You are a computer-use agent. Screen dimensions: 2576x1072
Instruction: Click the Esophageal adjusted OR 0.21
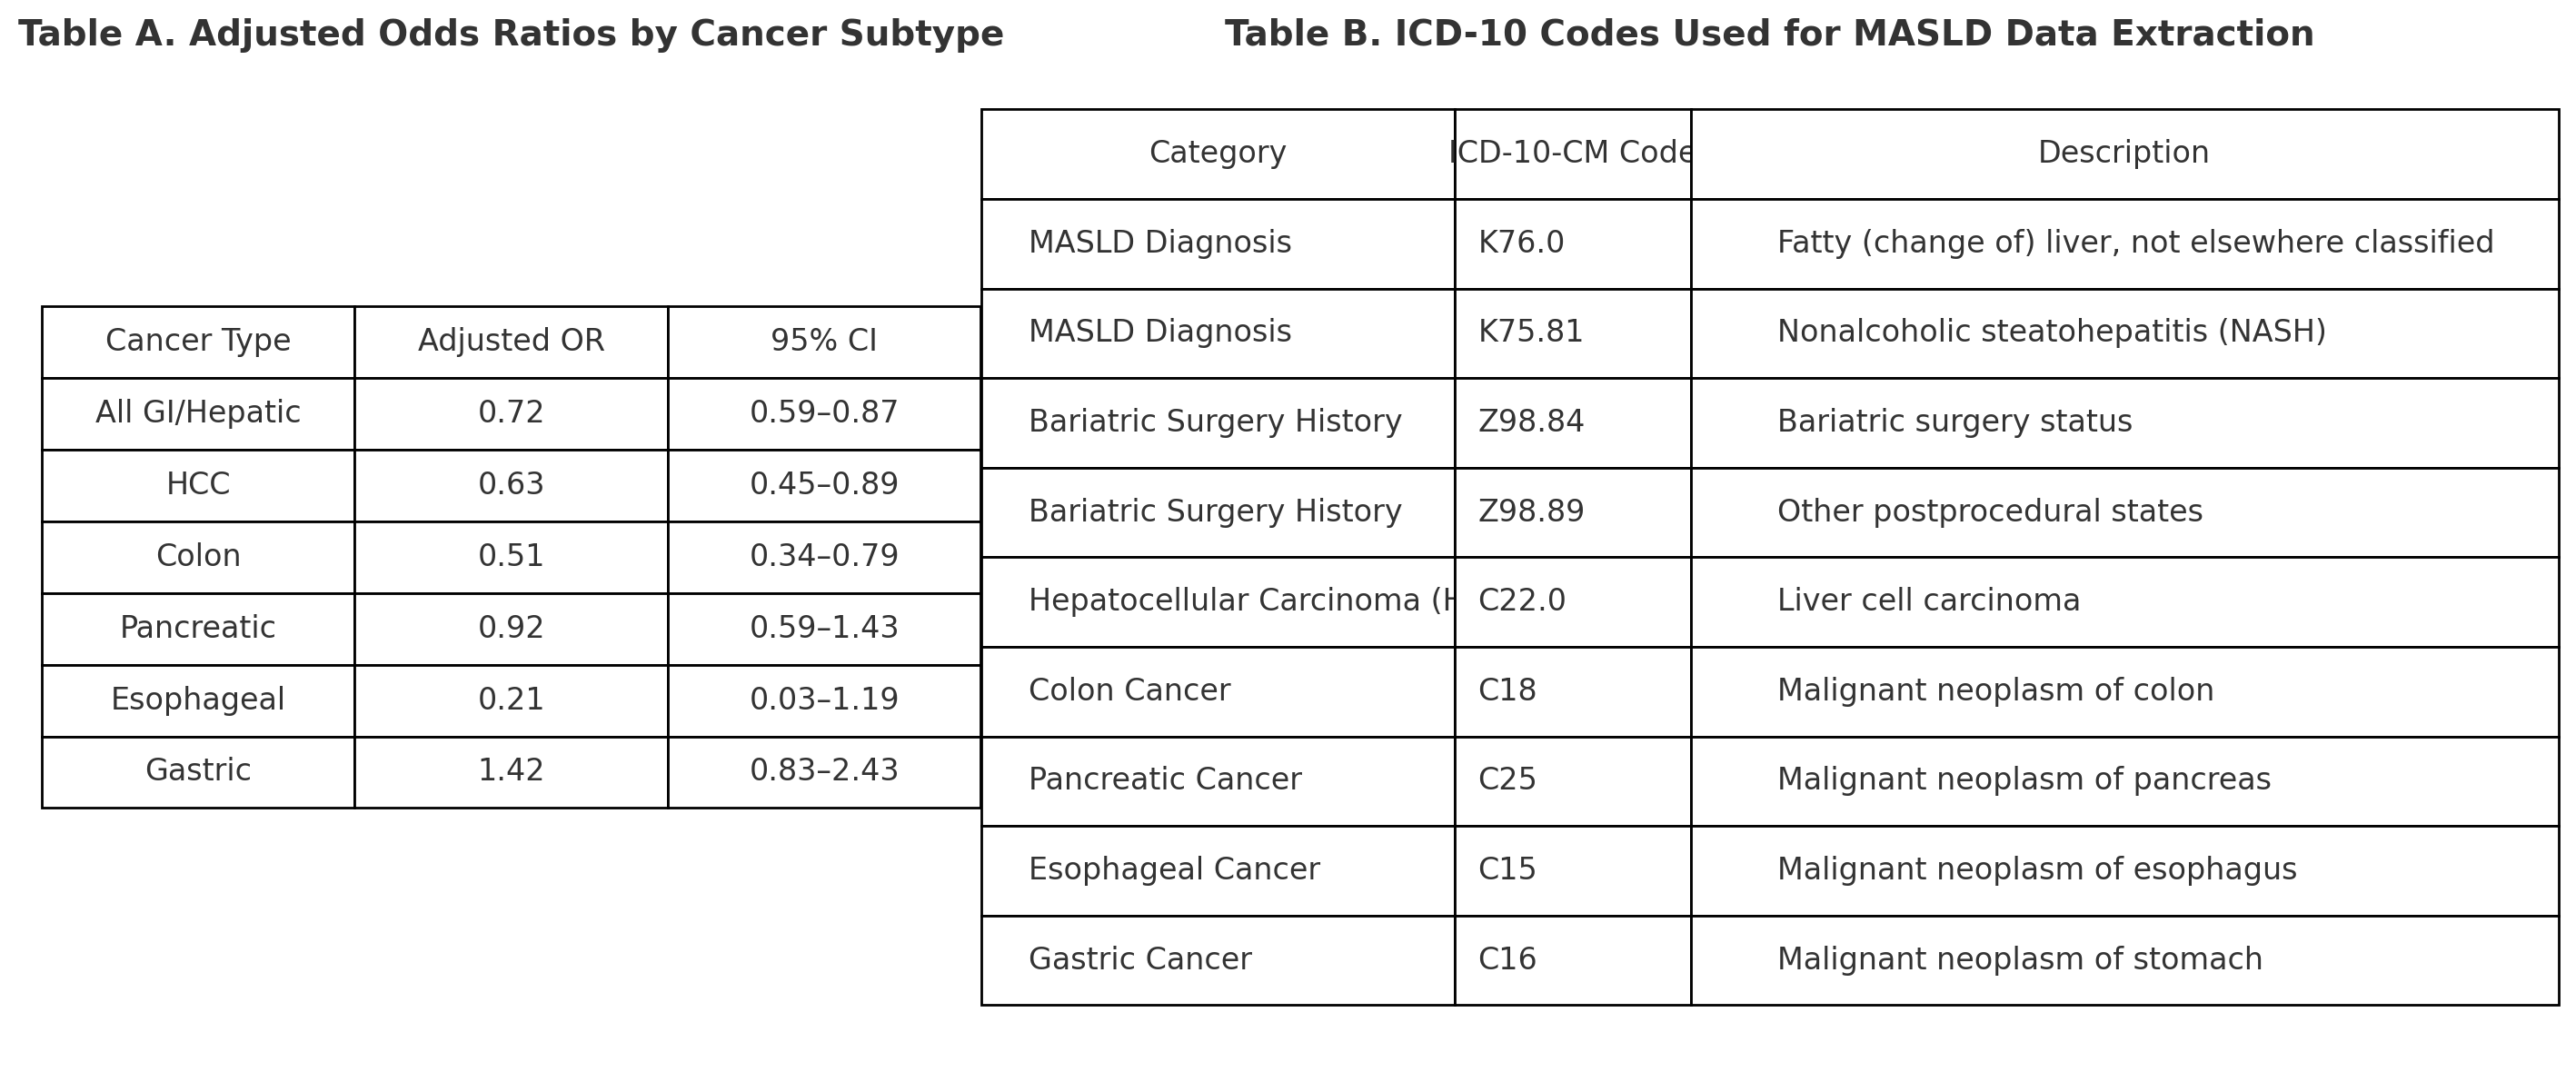click(511, 700)
